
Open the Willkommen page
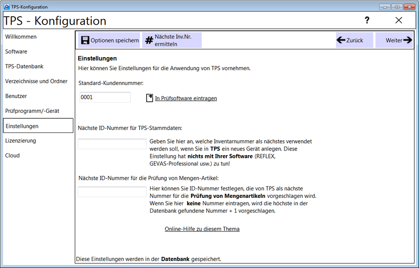coord(21,37)
